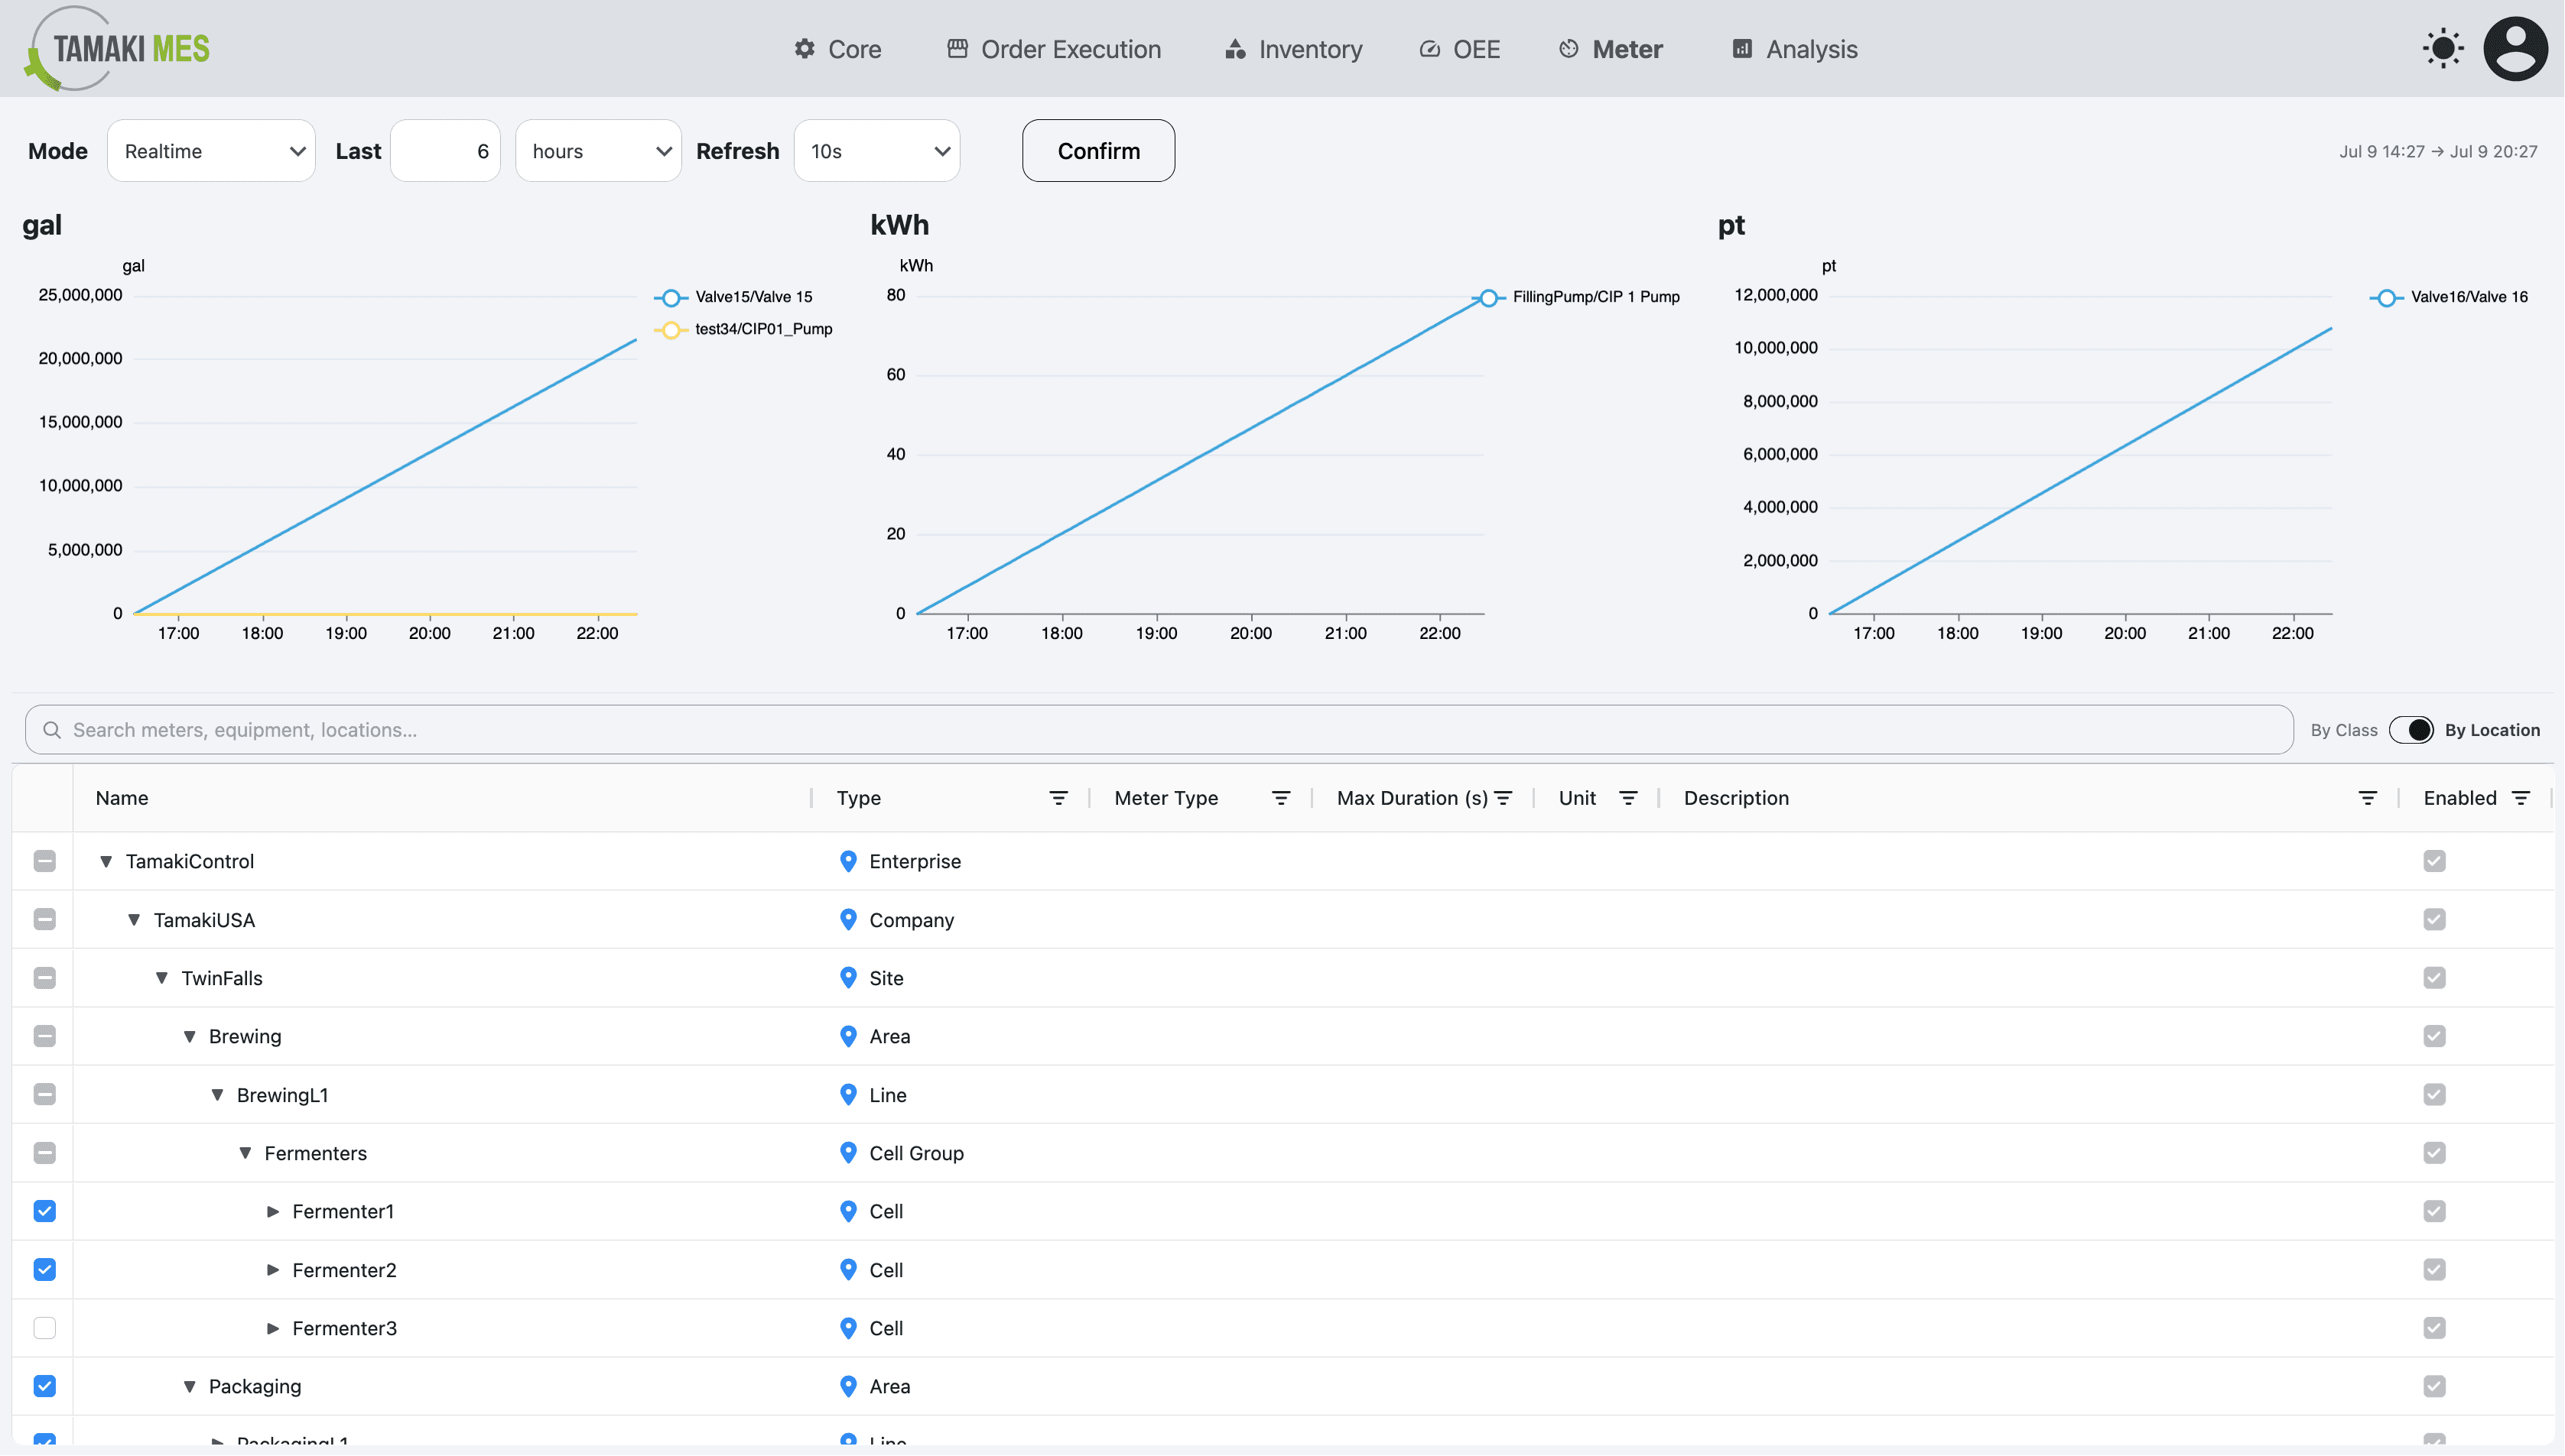This screenshot has width=2565, height=1456.
Task: Expand the Fermenter2 node
Action: click(272, 1269)
